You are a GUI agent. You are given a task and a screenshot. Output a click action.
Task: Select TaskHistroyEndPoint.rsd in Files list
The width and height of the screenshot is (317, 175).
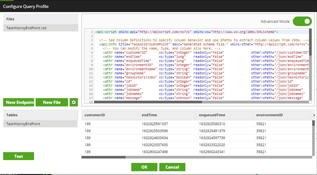pos(41,28)
